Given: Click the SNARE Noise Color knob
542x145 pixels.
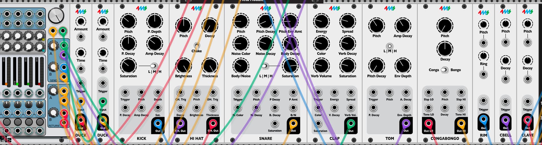Looking at the screenshot, I should (241, 44).
